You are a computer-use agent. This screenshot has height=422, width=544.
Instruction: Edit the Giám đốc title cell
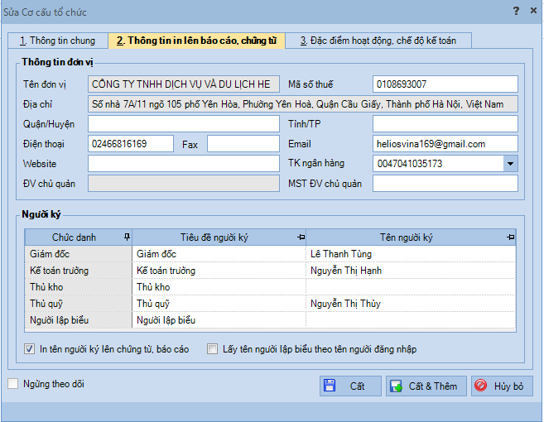click(x=219, y=254)
